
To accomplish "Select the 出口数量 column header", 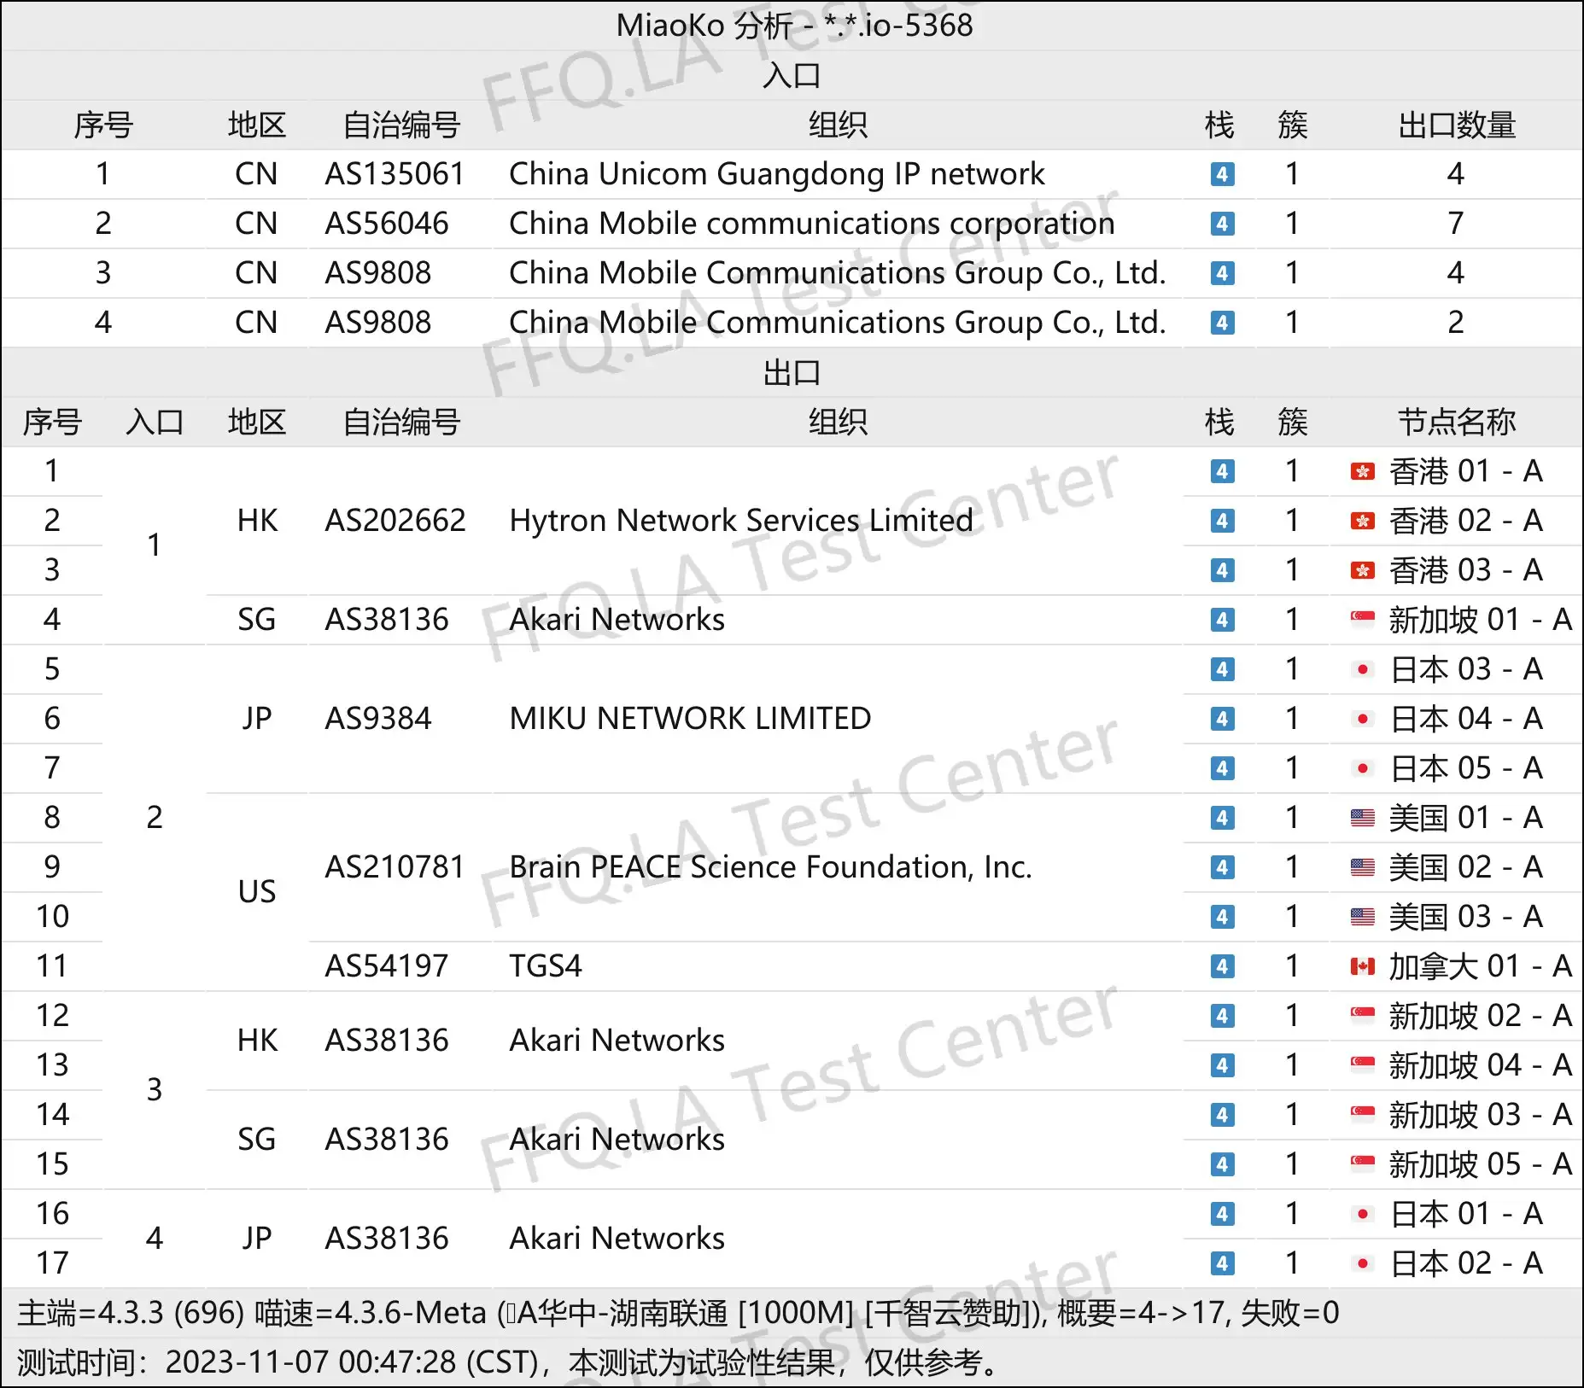I will point(1456,125).
